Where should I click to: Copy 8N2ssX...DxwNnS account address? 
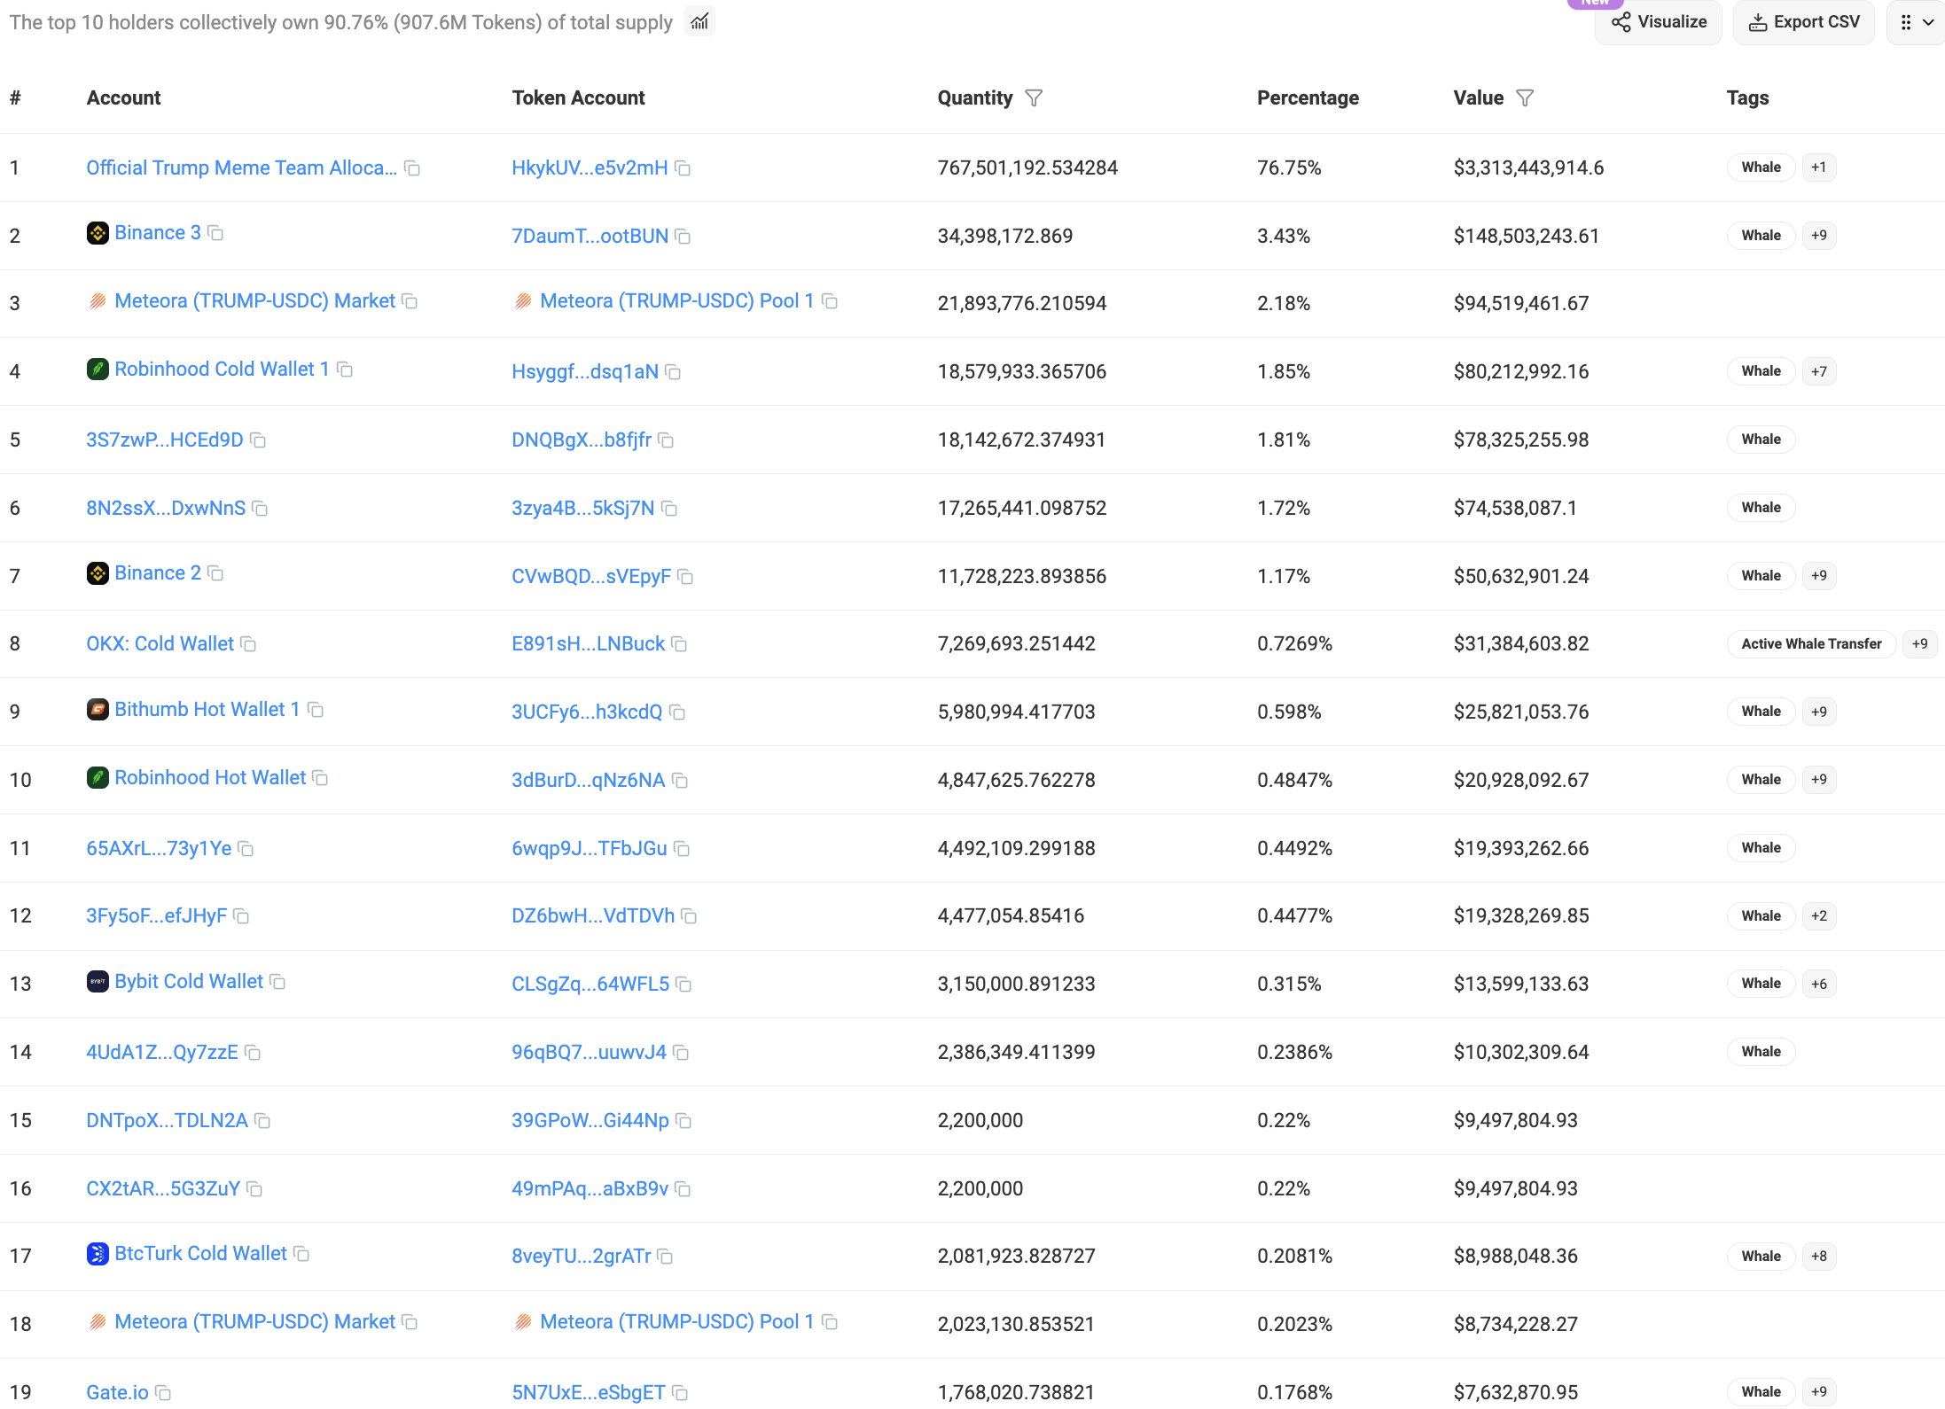[x=260, y=509]
